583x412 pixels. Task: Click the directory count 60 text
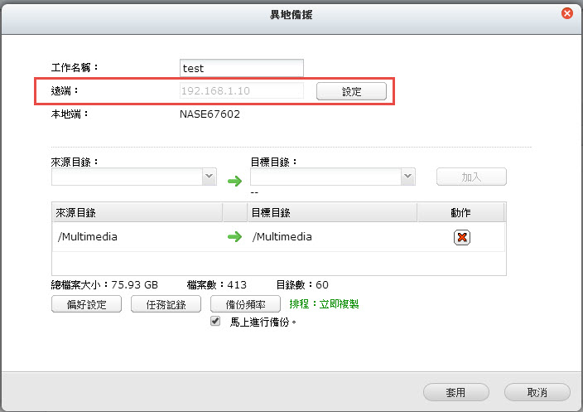[322, 284]
